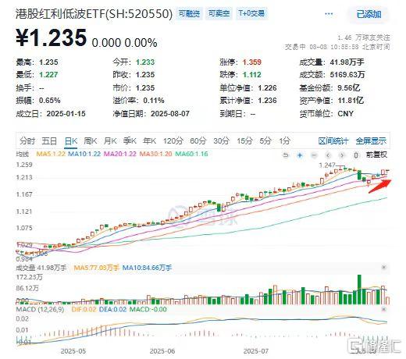This screenshot has height=359, width=406.
Task: Switch to the 周K weekly chart tab
Action: 91,141
